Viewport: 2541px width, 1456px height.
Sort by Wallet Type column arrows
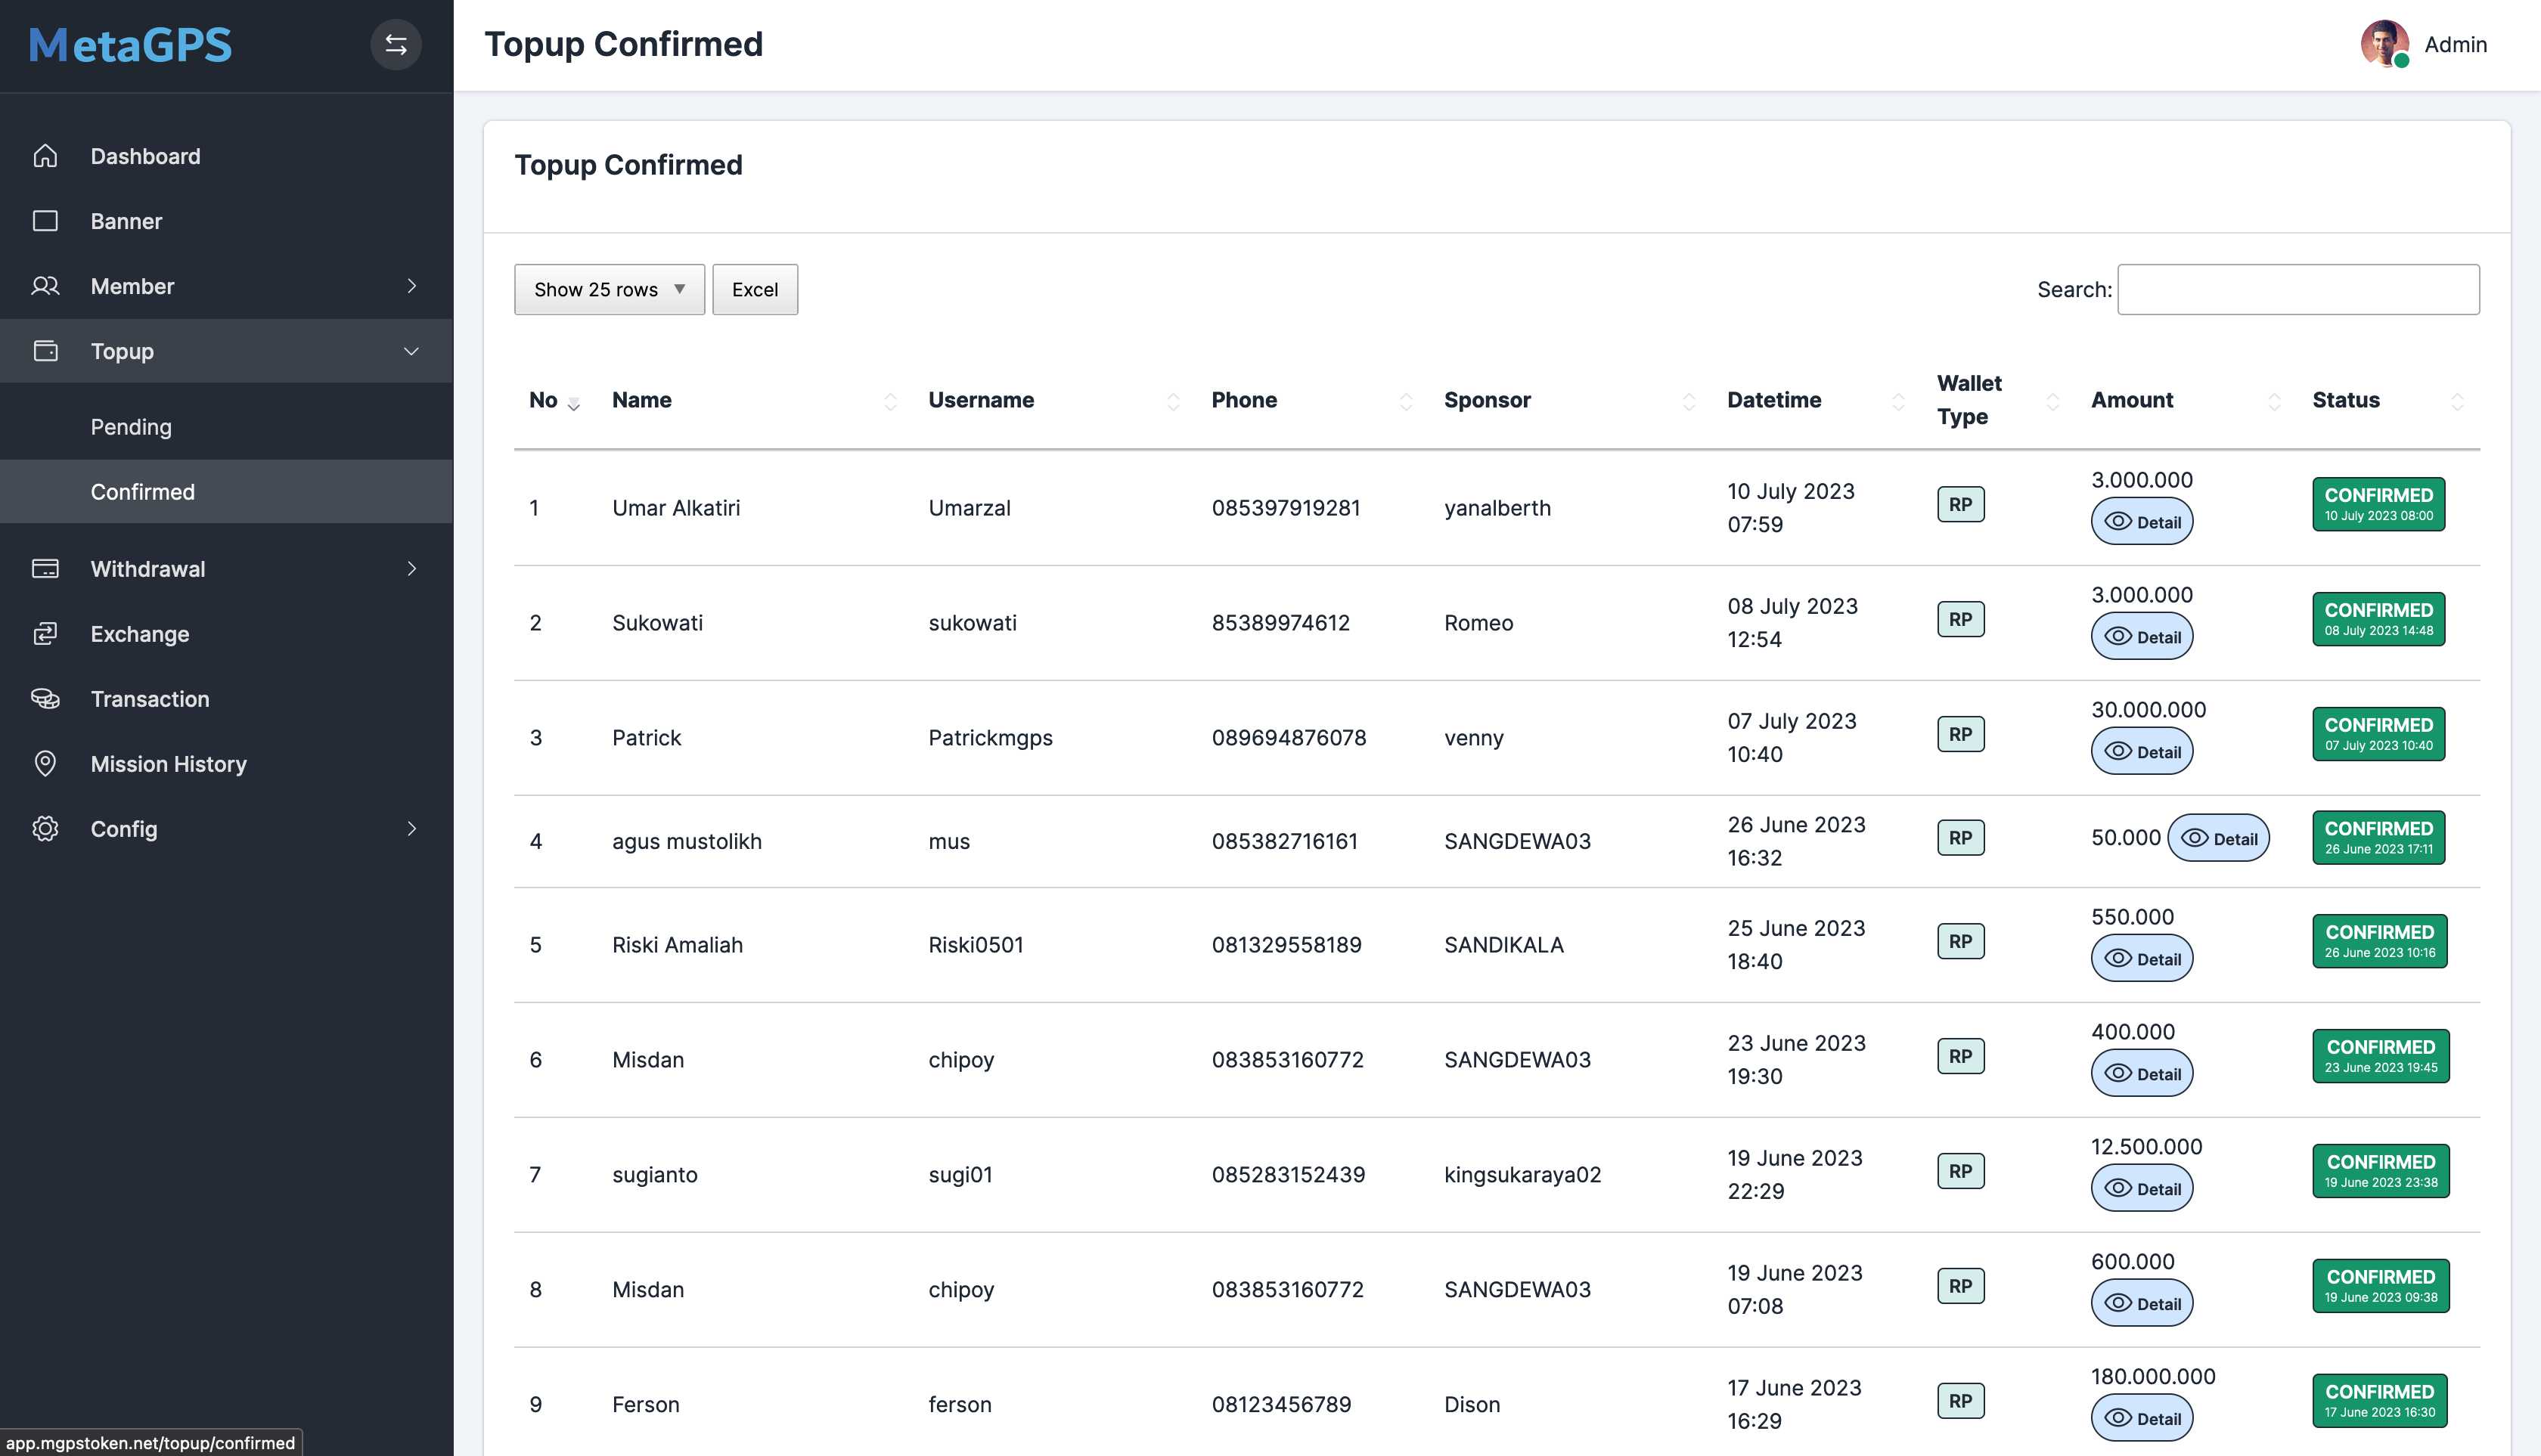[x=2052, y=401]
